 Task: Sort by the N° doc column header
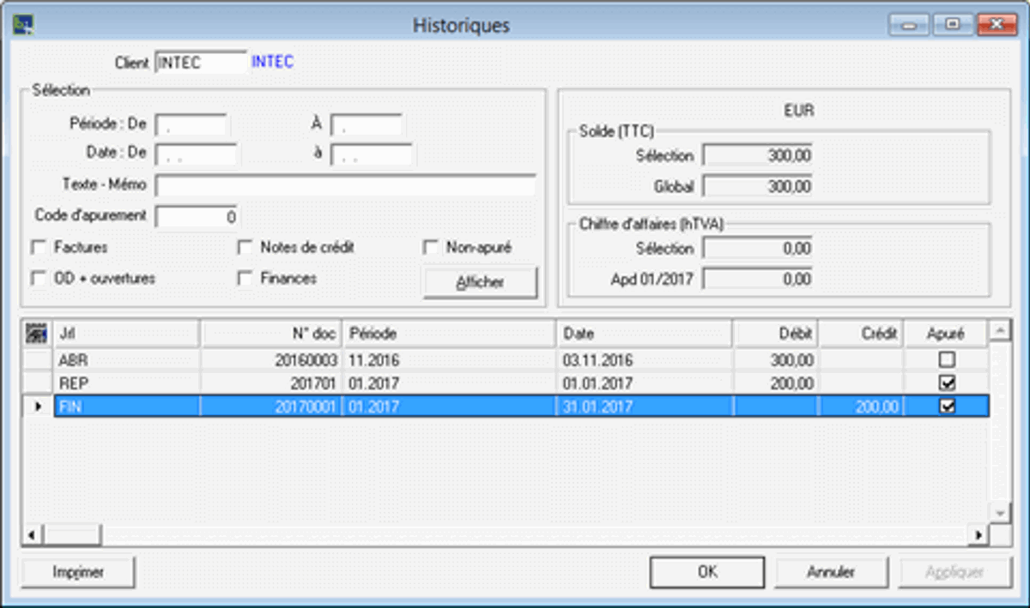271,334
